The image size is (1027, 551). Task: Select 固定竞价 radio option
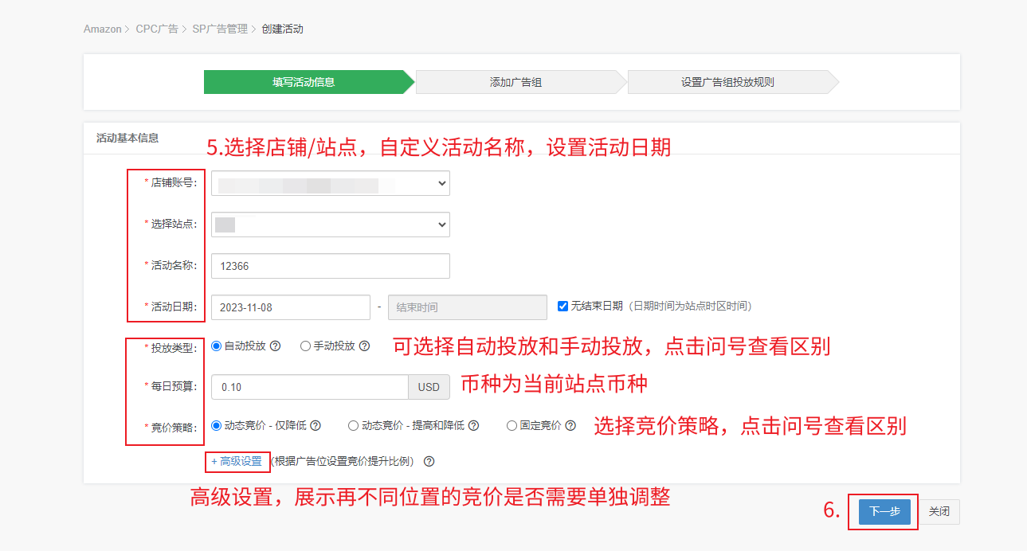[512, 426]
